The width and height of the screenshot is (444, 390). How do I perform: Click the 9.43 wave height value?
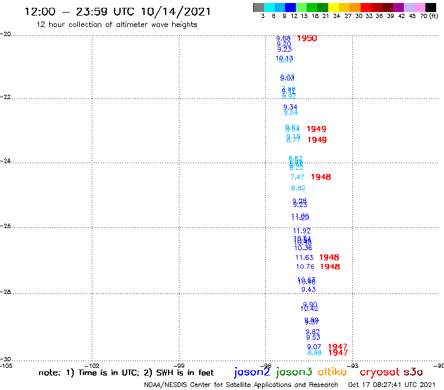pyautogui.click(x=308, y=289)
